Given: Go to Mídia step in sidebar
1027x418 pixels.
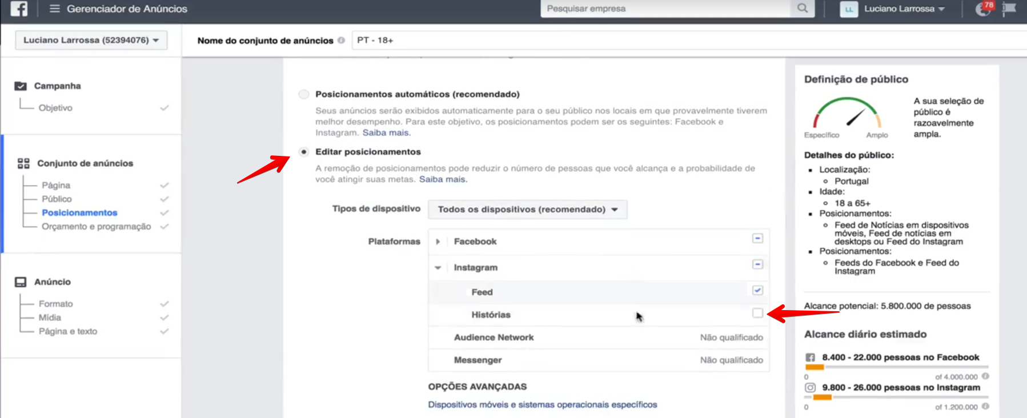Looking at the screenshot, I should [x=50, y=318].
